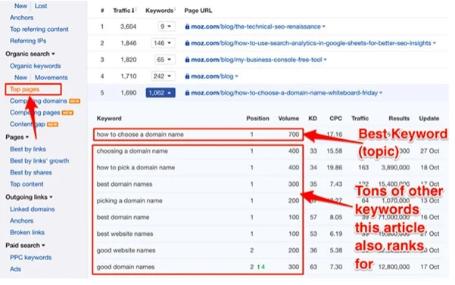This screenshot has height=285, width=455.
Task: Click Position column header
Action: point(257,119)
